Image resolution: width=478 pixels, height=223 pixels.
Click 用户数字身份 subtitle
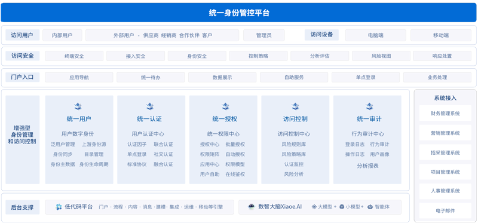tap(78, 133)
